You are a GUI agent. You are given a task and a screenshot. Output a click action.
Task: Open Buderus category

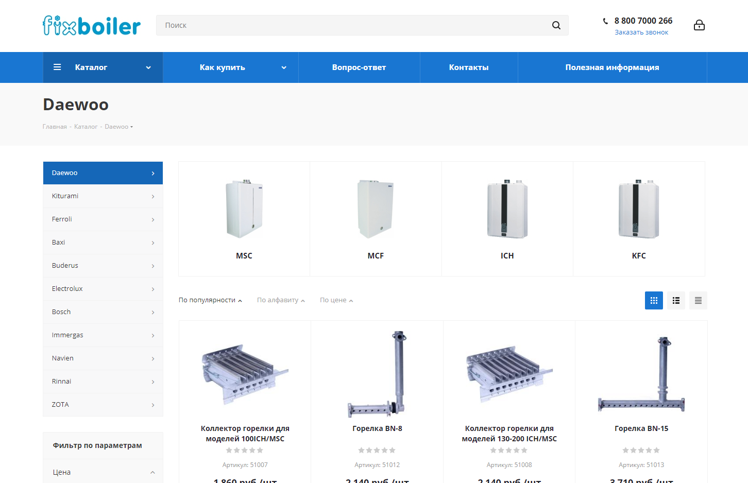pos(103,266)
